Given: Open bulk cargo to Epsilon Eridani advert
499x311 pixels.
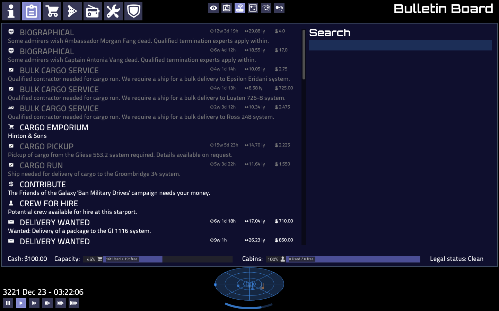Looking at the screenshot, I should pyautogui.click(x=151, y=74).
